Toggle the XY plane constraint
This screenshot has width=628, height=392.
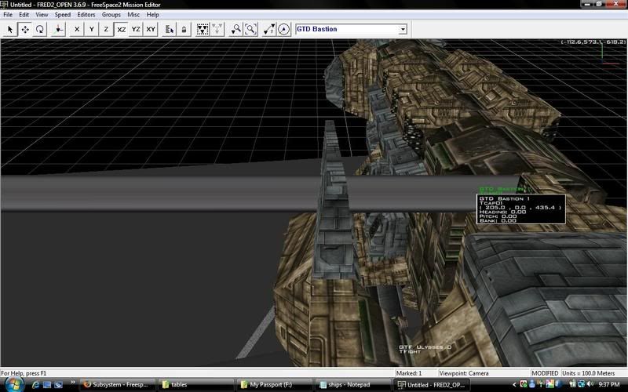[x=151, y=29]
